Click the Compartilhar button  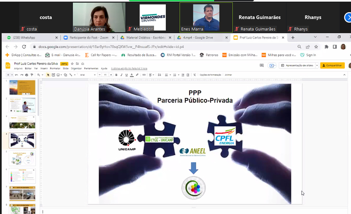(332, 65)
